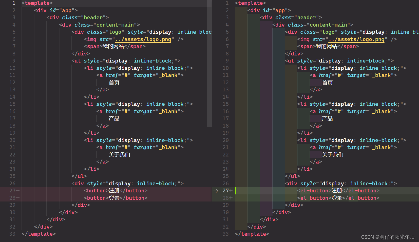419x242 pixels.
Task: Open the ../assets/logo.png link in left pane
Action: coord(143,39)
